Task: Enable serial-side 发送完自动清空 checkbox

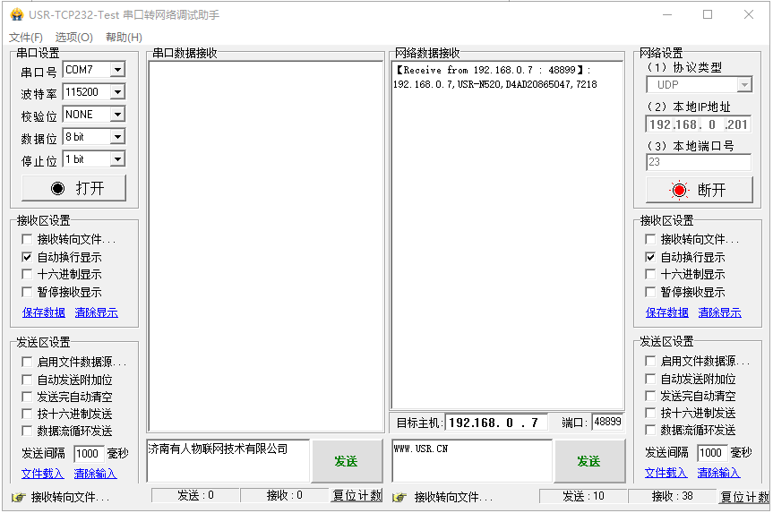Action: tap(27, 397)
